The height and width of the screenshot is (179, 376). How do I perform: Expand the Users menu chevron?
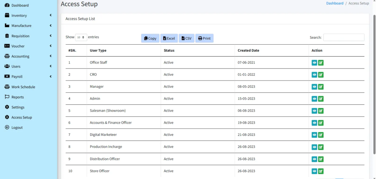pos(51,66)
